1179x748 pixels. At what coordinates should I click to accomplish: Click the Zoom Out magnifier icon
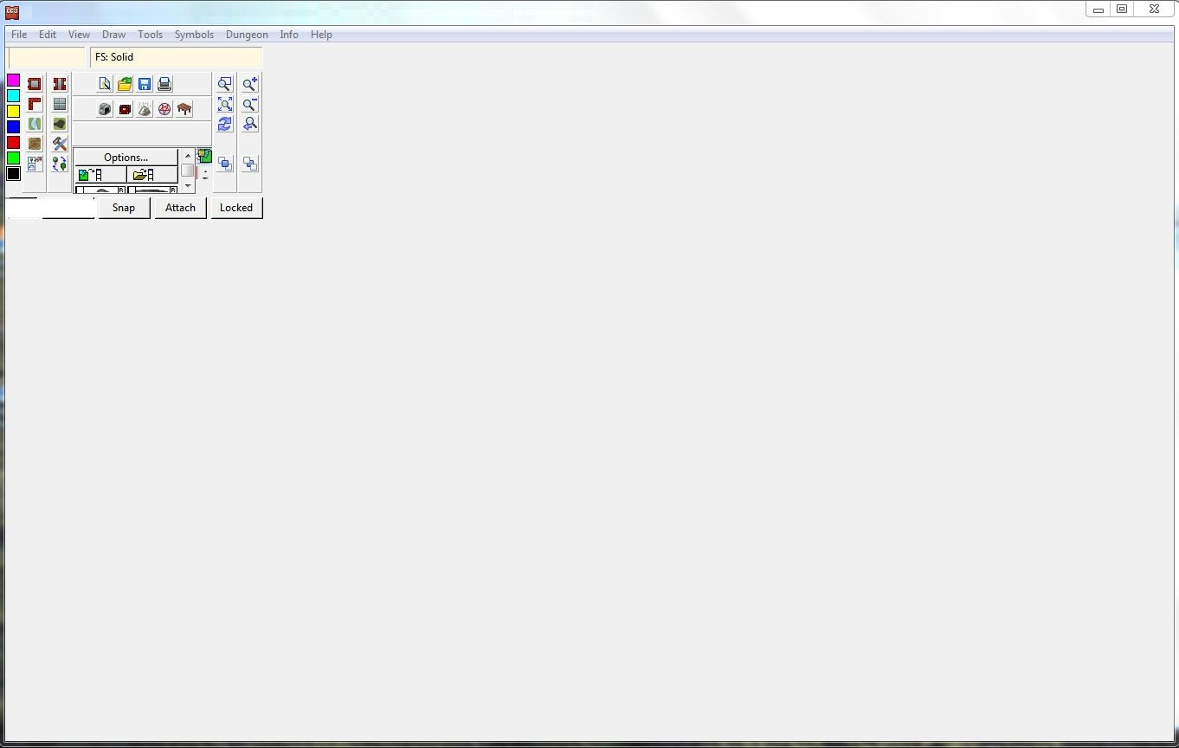tap(250, 104)
